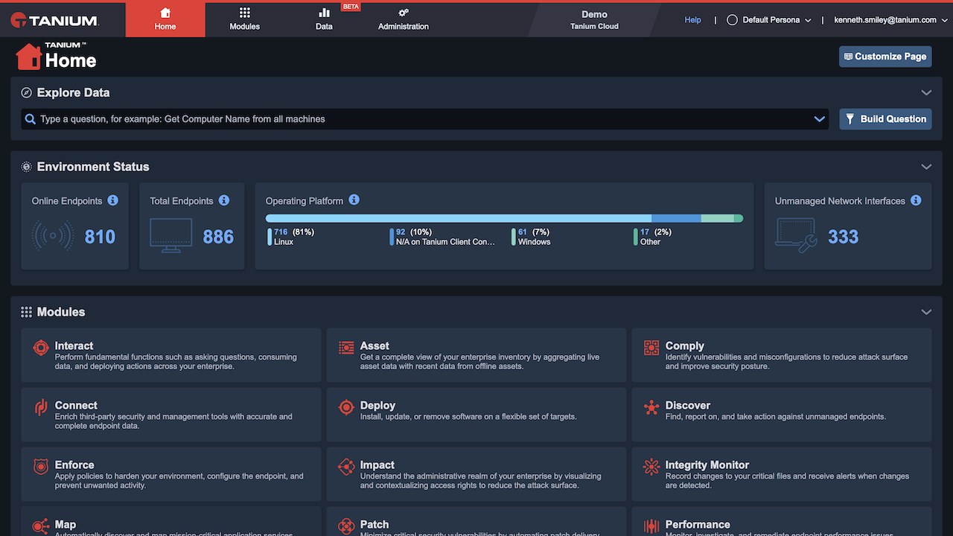Open the Help link
Screen dimensions: 953x536
pos(693,20)
